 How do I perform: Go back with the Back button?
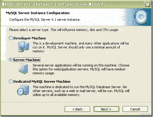pos(77,109)
